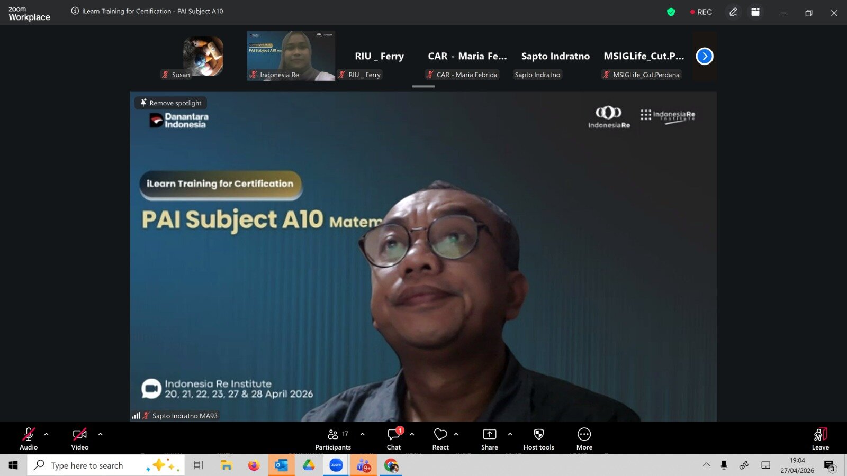Open the pen tray icon in system tray
Screen dimensions: 847x476
tap(744, 465)
